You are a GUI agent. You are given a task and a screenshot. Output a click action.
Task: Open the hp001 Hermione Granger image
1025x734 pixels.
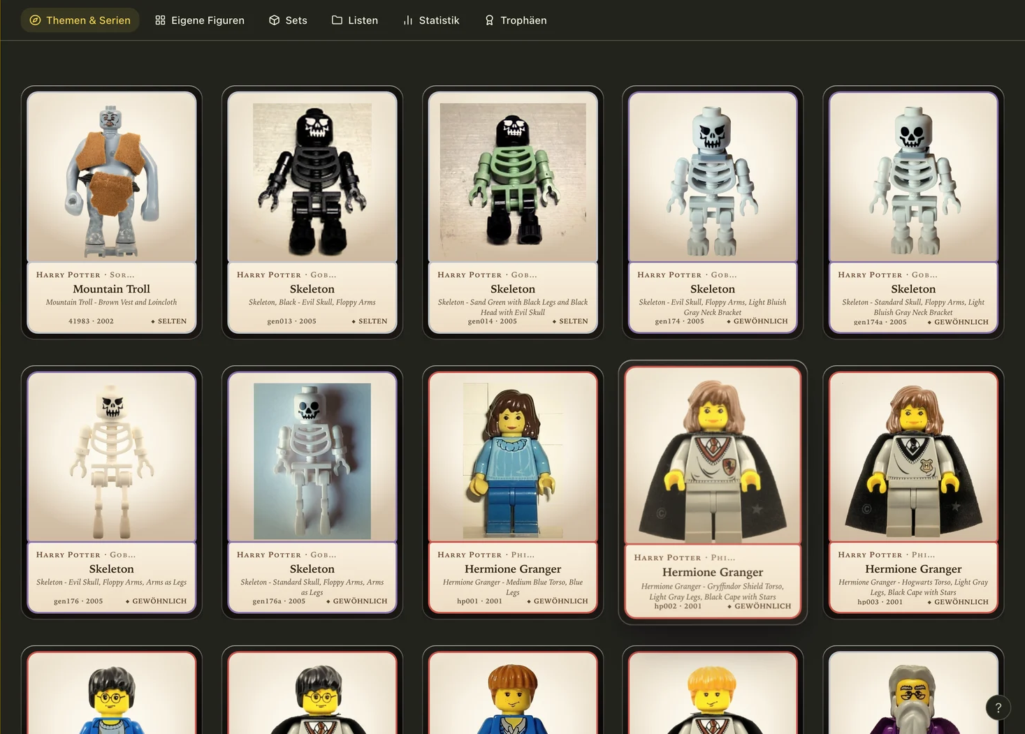click(513, 457)
